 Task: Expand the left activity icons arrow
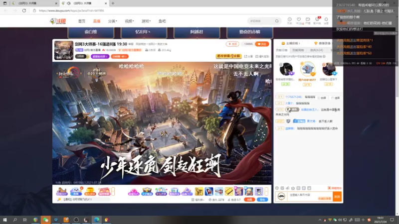[113, 192]
